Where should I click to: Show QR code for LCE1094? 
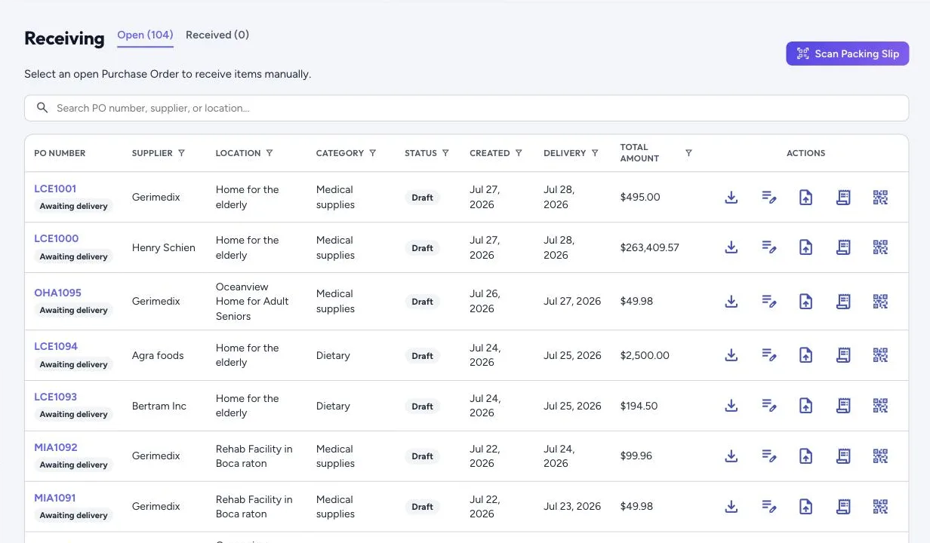pyautogui.click(x=880, y=355)
